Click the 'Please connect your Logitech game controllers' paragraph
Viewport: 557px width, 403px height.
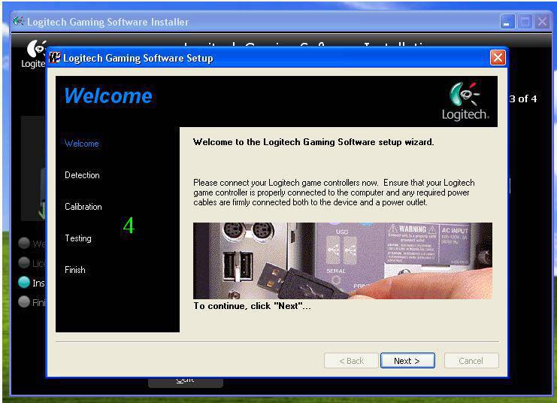click(334, 192)
